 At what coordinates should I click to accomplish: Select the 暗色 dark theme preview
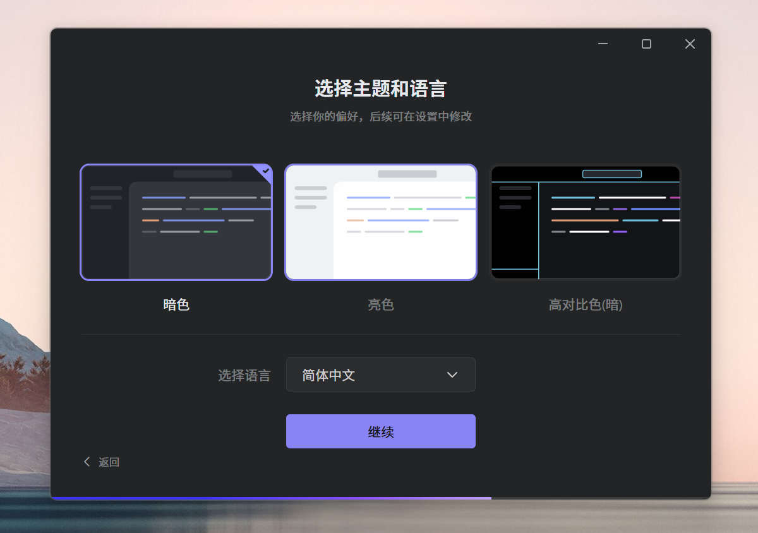click(x=176, y=222)
